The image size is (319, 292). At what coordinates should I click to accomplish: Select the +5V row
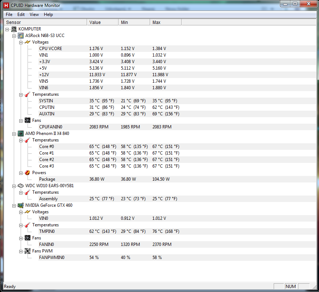pyautogui.click(x=177, y=68)
